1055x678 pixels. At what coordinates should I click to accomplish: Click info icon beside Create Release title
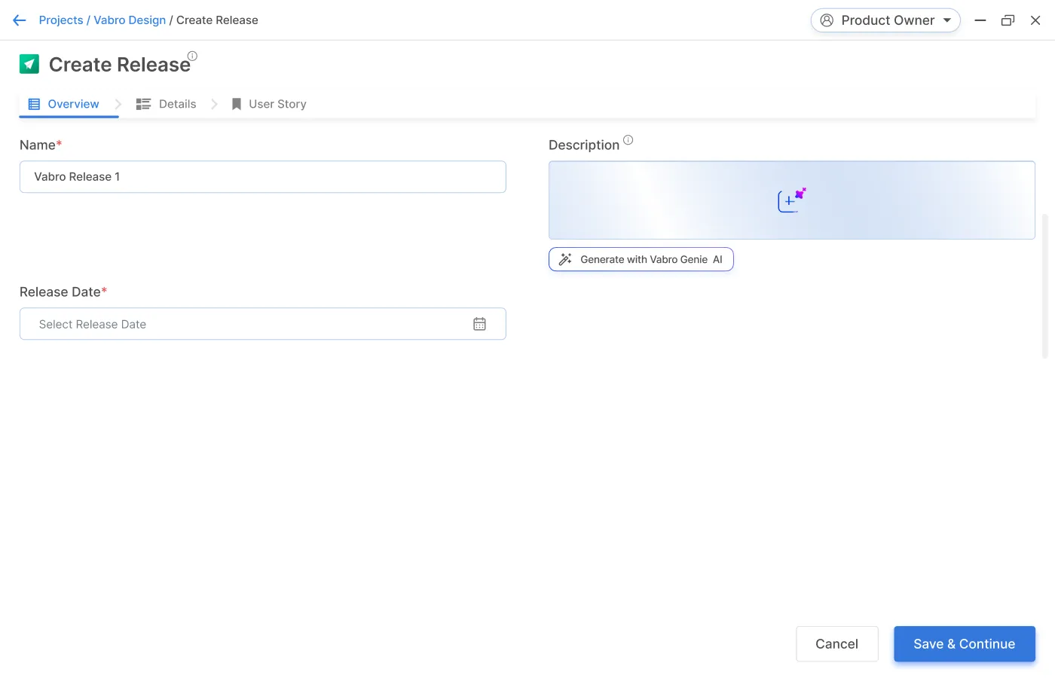192,56
